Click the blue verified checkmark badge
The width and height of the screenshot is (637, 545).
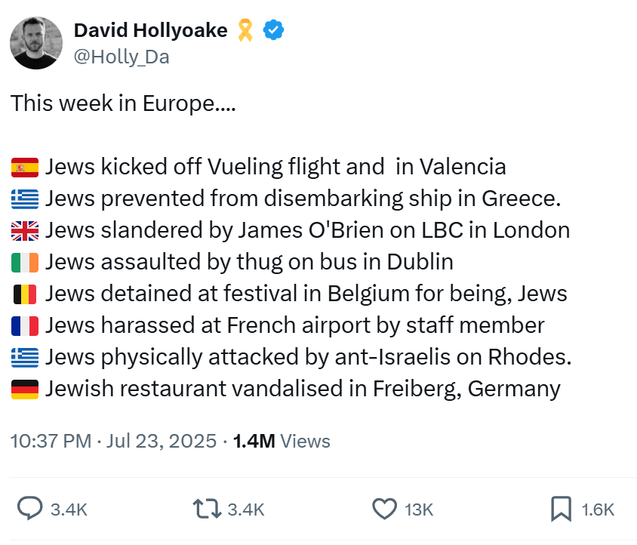coord(273,29)
